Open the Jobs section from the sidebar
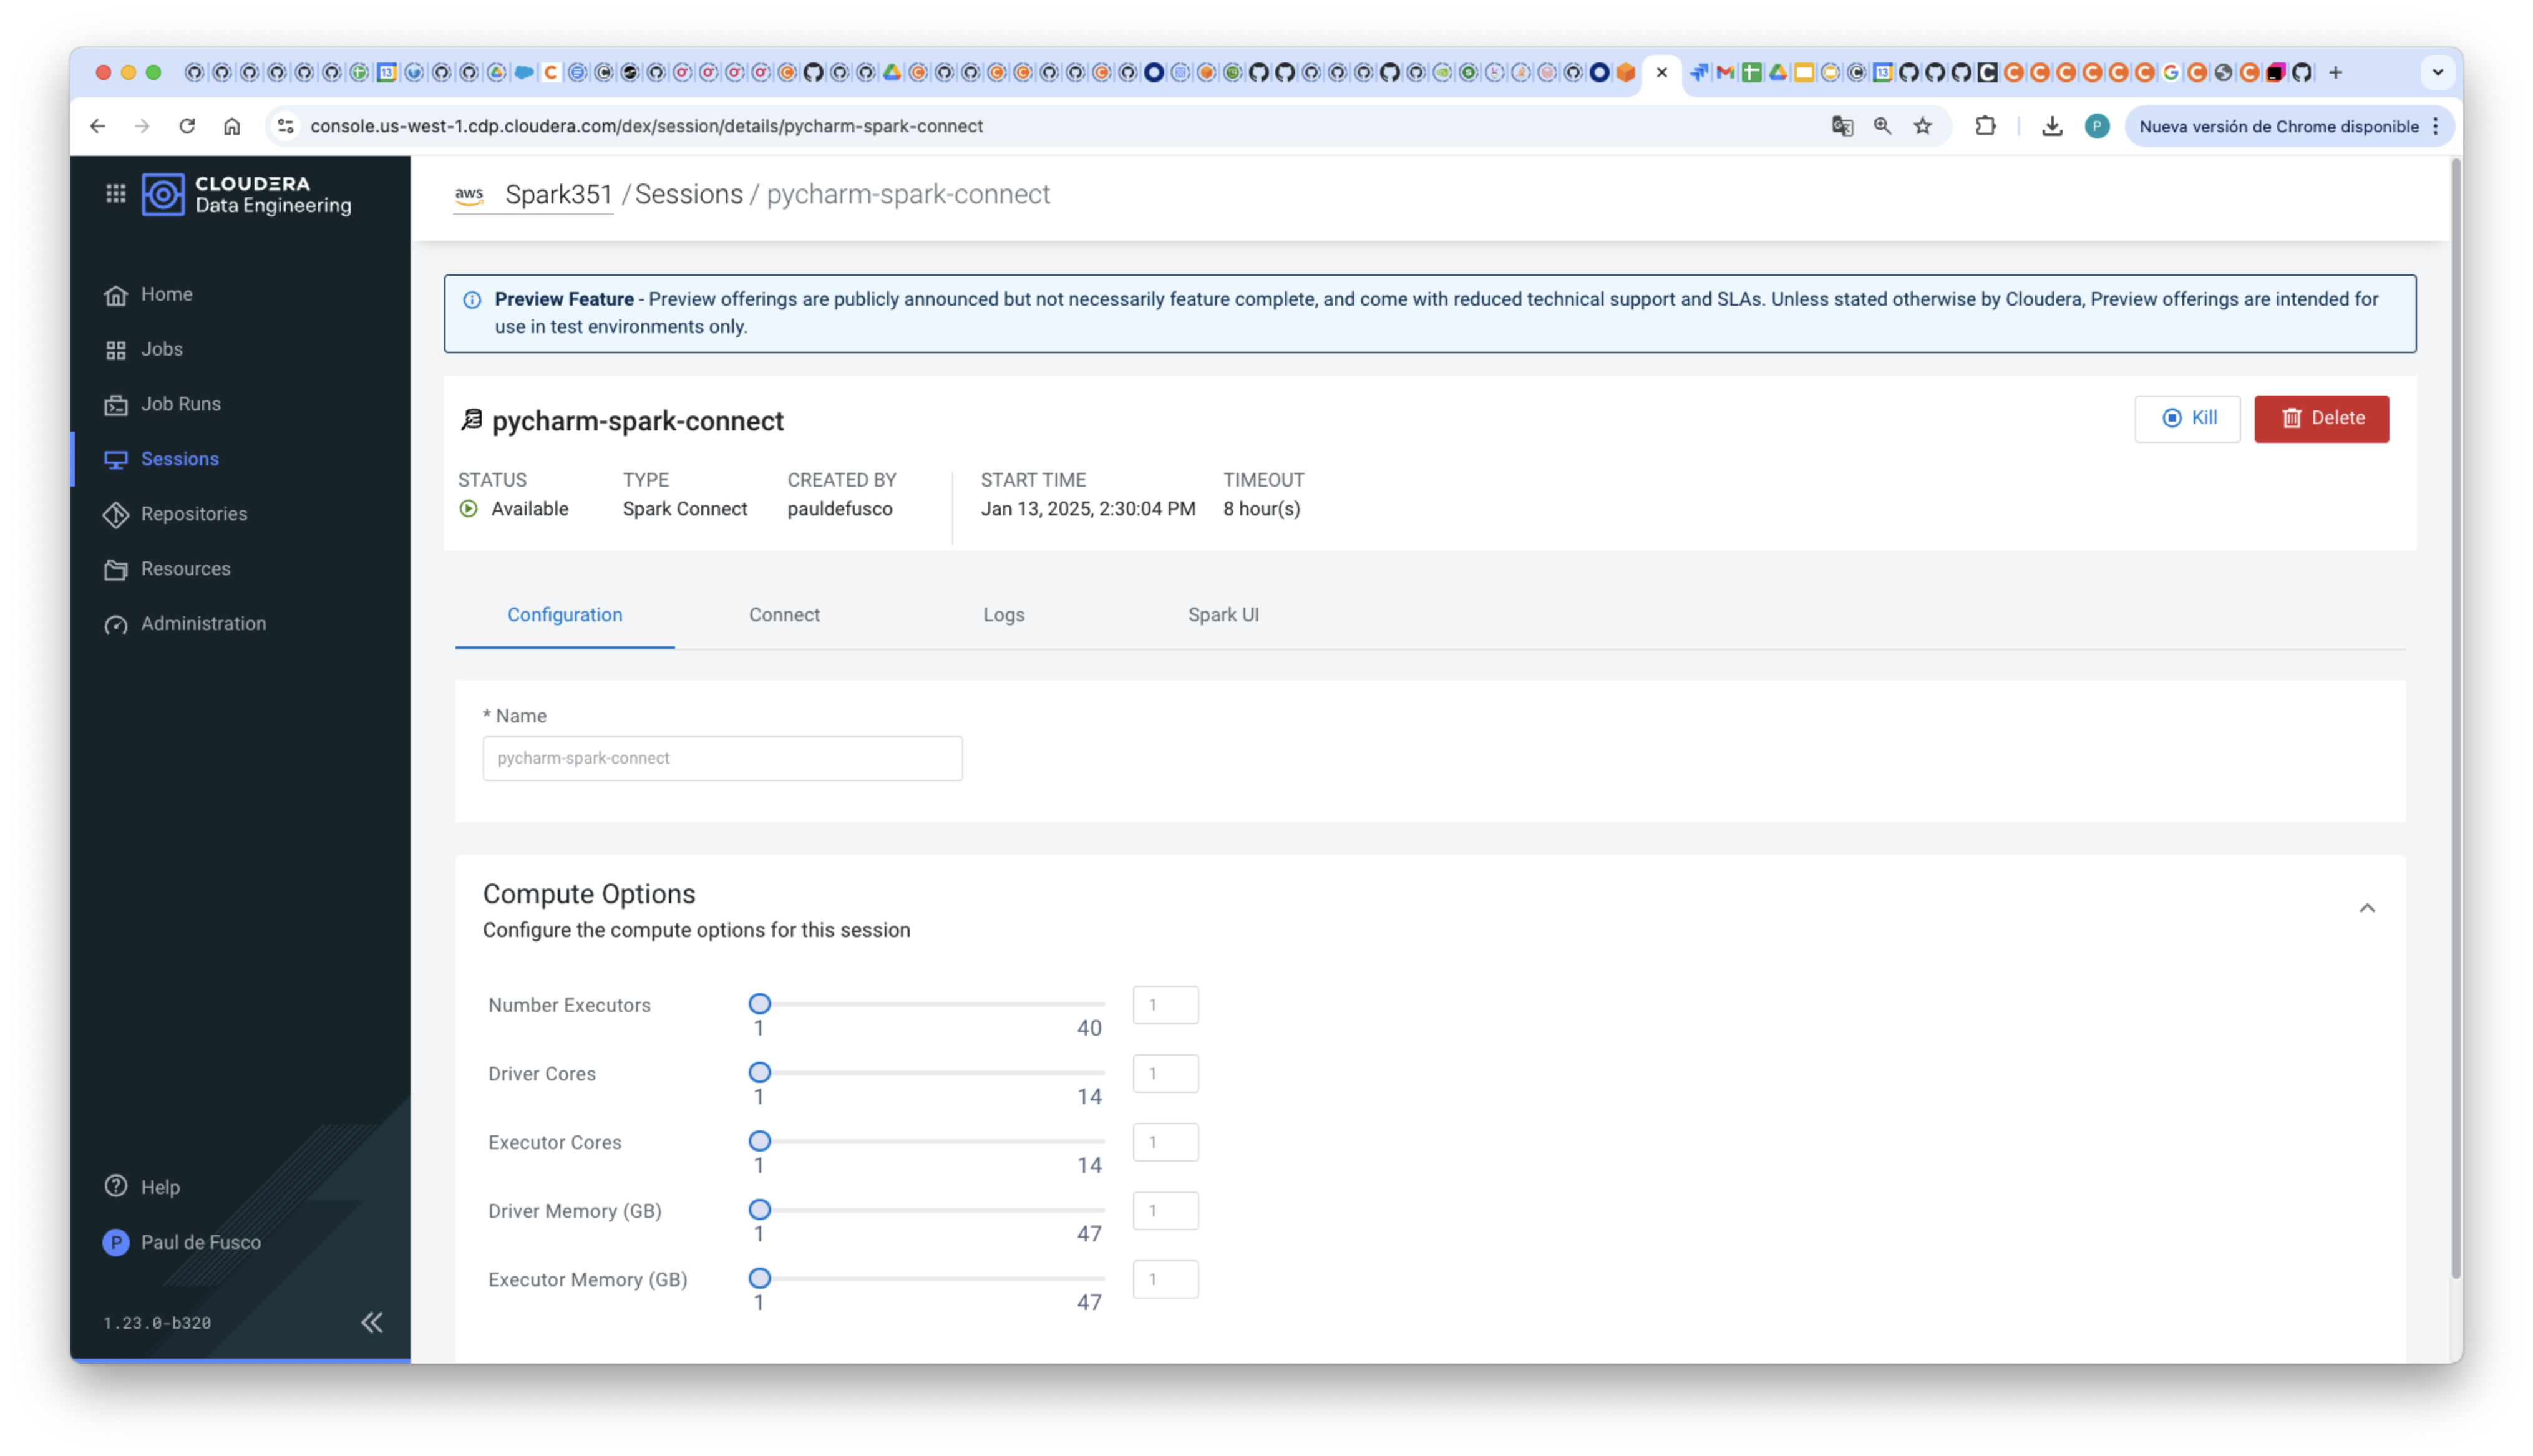Viewport: 2533px width, 1456px height. pos(162,349)
